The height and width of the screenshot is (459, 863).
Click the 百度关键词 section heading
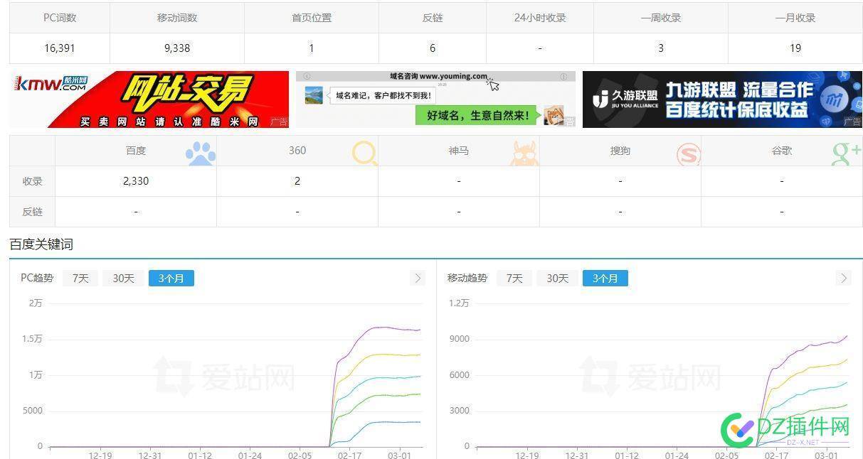pos(41,244)
